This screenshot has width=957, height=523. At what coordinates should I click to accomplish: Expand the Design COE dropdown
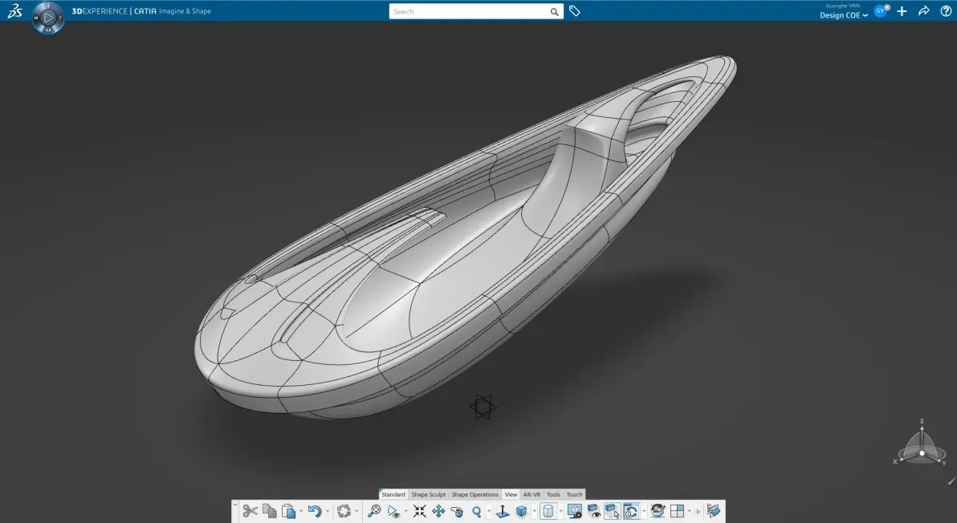[844, 15]
